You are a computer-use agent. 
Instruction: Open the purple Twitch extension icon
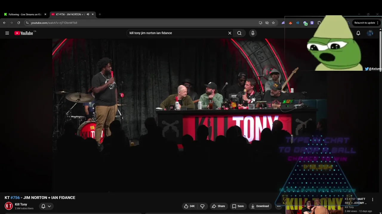pos(312,23)
